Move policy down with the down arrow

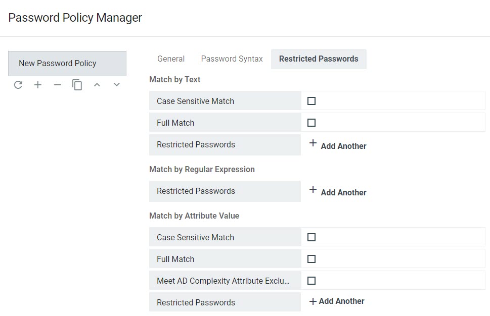pyautogui.click(x=117, y=85)
